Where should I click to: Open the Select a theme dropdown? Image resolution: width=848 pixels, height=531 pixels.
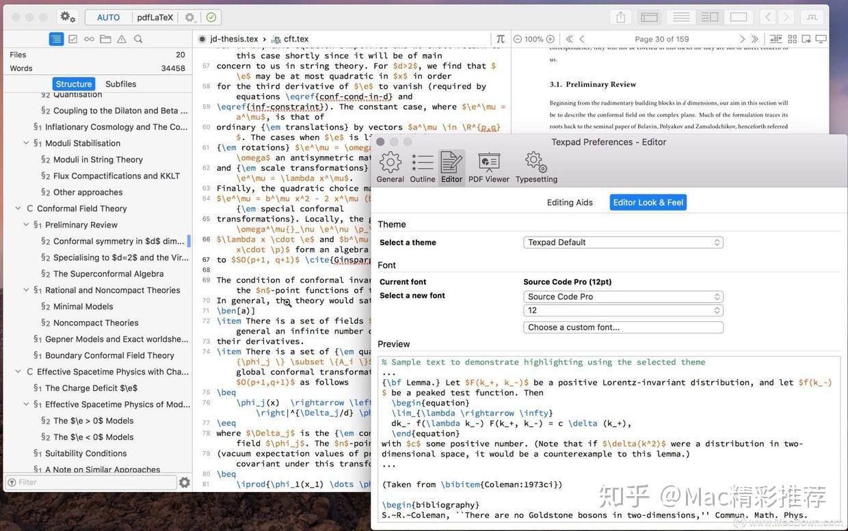tap(622, 241)
